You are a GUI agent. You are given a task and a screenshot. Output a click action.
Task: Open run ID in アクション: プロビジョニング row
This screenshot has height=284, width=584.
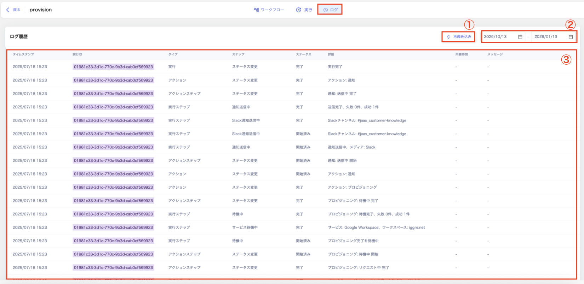tap(113, 188)
